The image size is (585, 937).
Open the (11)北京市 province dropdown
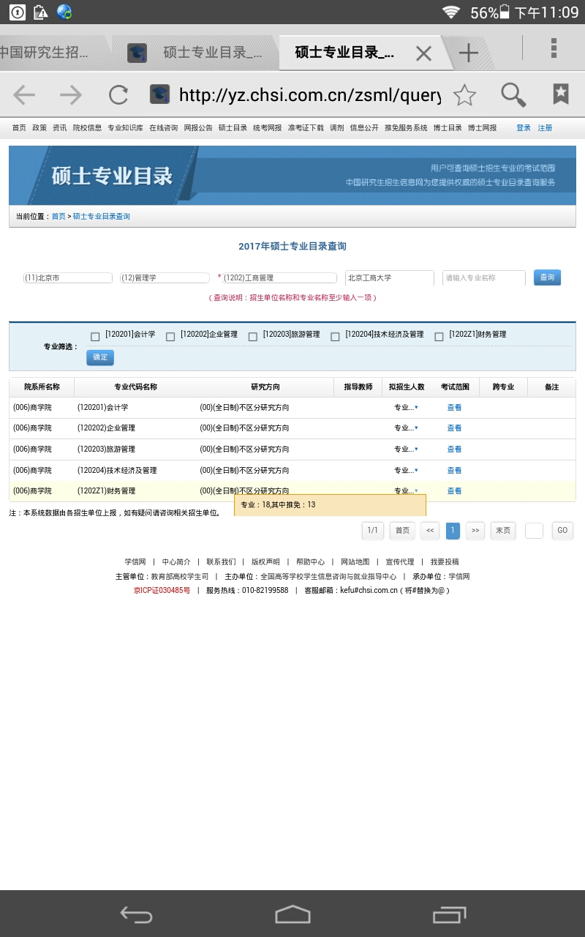click(x=67, y=278)
